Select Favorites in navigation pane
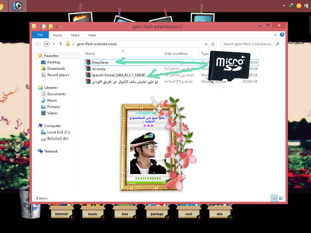311x233 pixels. tap(51, 56)
